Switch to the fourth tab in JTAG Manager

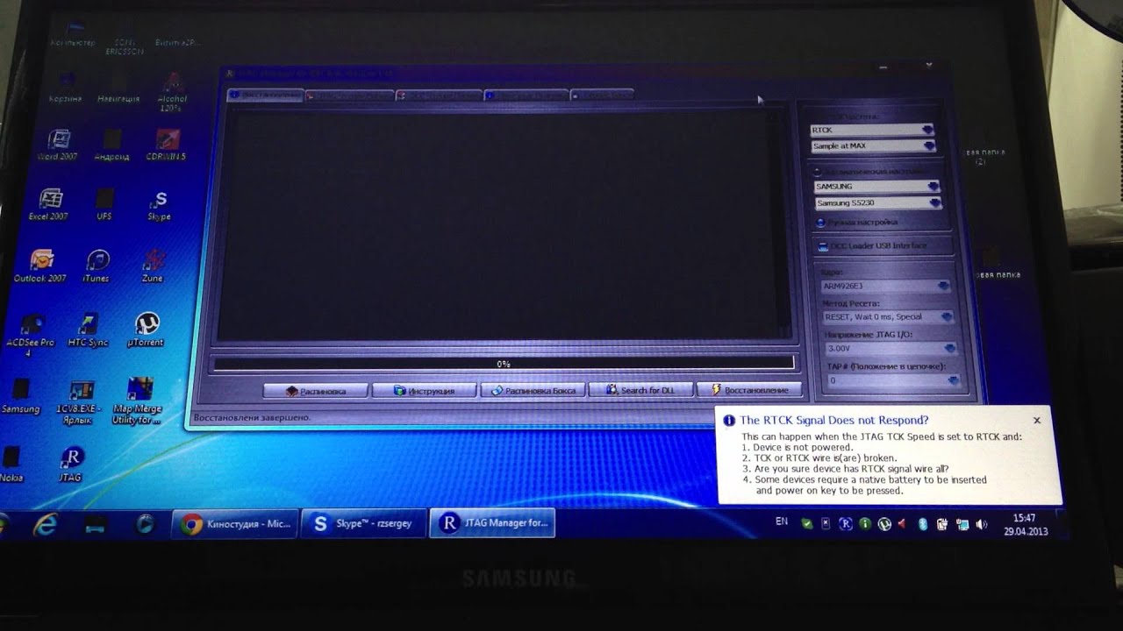pyautogui.click(x=526, y=95)
